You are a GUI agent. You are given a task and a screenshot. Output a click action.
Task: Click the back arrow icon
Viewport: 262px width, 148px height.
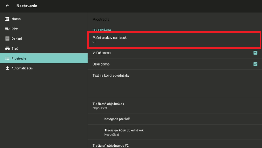pyautogui.click(x=7, y=6)
